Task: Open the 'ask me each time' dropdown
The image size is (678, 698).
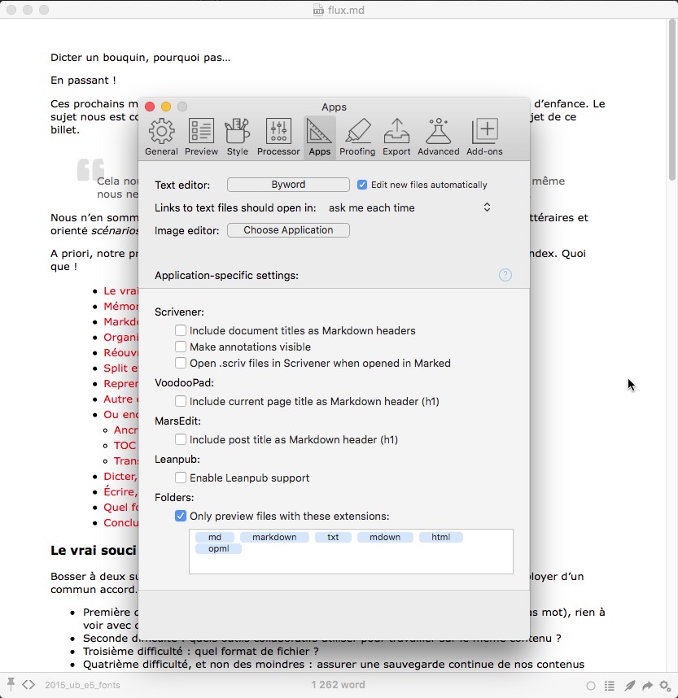Action: pyautogui.click(x=409, y=207)
